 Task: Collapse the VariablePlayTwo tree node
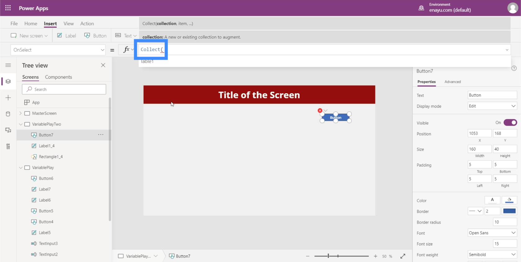[x=20, y=124]
